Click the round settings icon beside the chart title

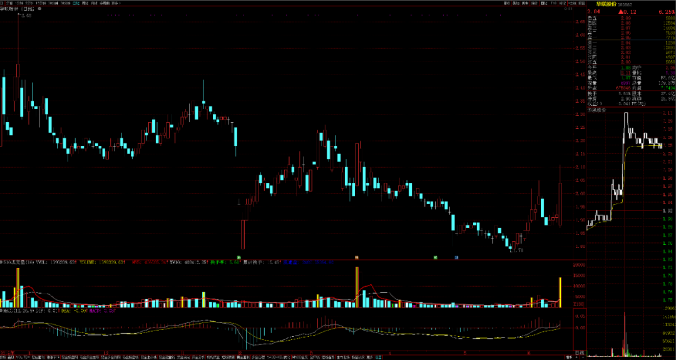click(39, 9)
